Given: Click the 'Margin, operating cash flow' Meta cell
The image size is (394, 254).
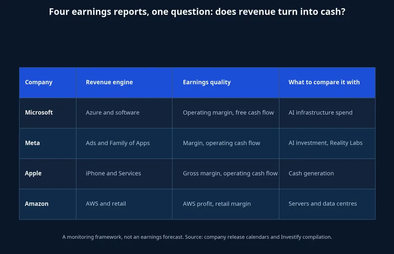Looking at the screenshot, I should [x=225, y=143].
